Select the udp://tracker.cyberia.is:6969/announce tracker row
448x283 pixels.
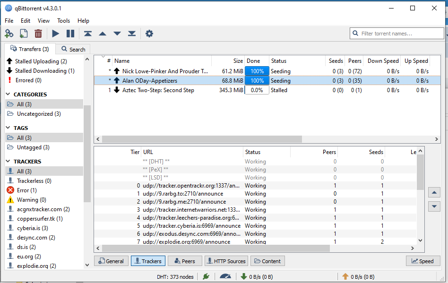point(255,226)
